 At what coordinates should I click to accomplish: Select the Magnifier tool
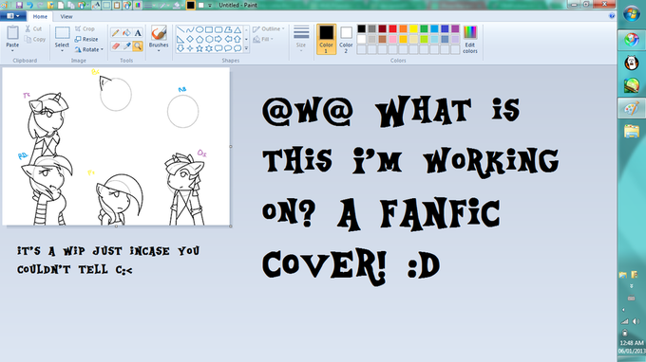(x=138, y=45)
